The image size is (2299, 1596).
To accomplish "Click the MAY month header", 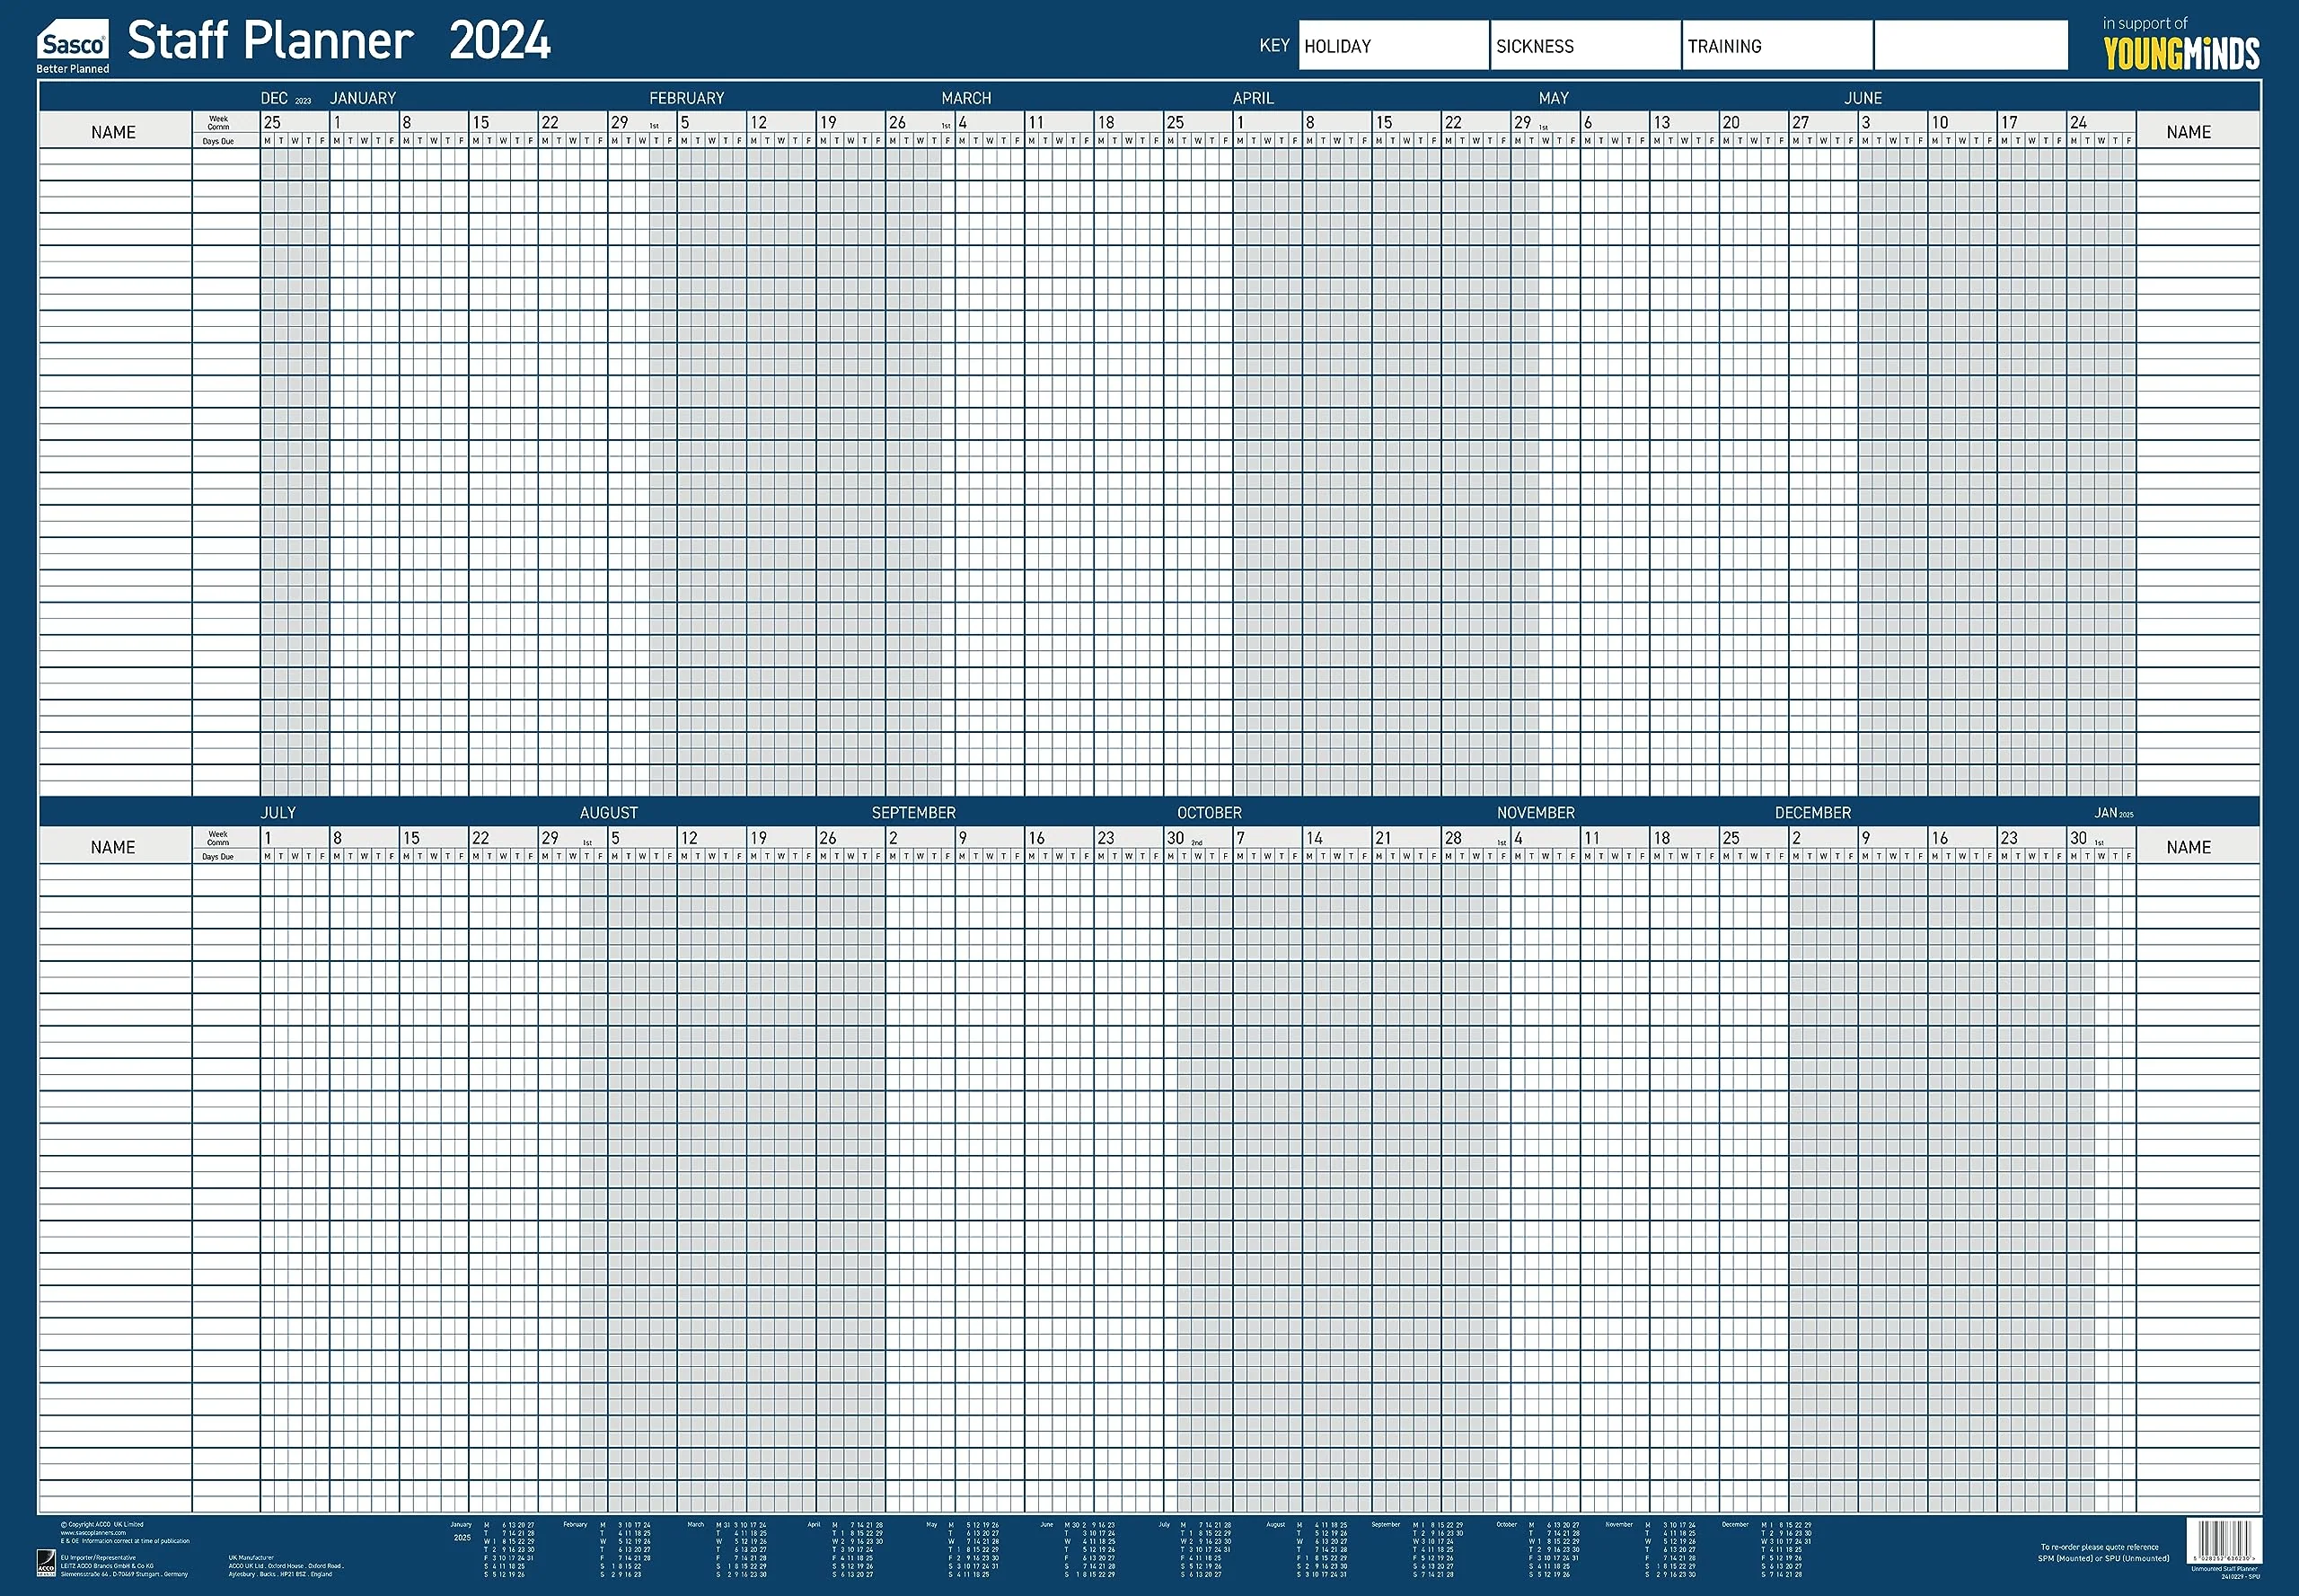I will coord(1553,98).
